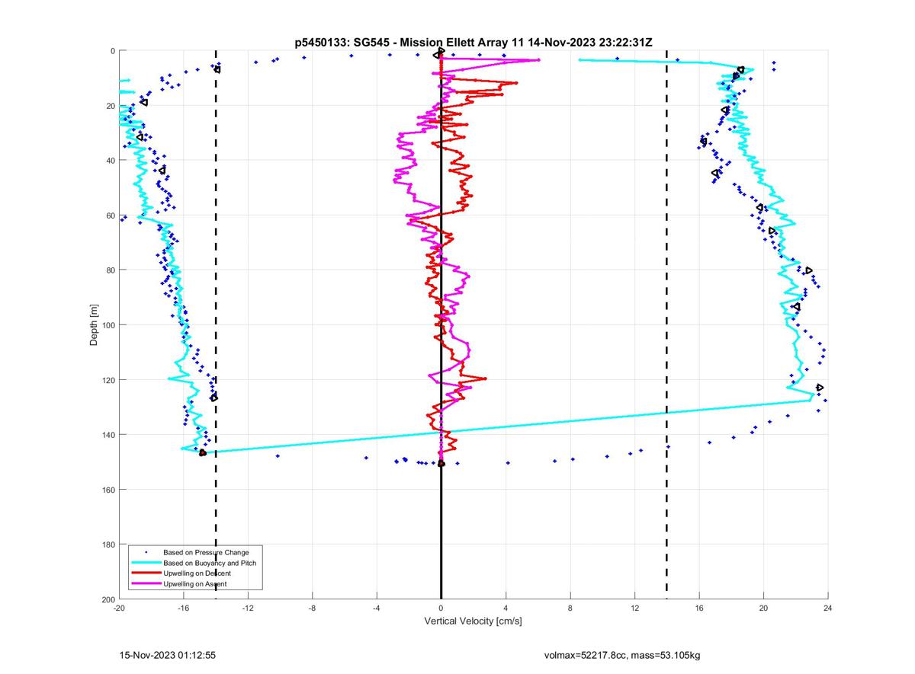Click the x-axis tick label "8"
The image size is (915, 674).
click(570, 609)
